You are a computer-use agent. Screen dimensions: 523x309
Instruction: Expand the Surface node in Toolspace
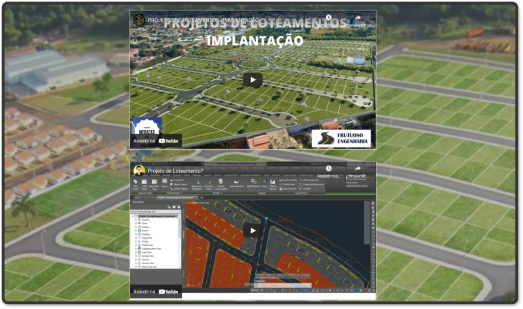(135, 227)
